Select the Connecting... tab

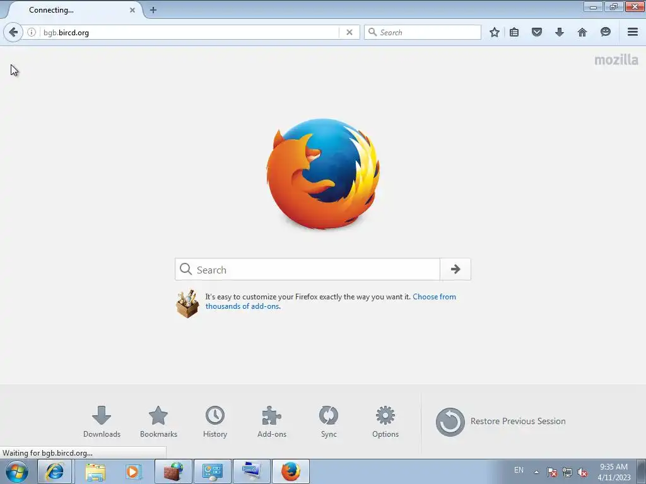pos(74,10)
